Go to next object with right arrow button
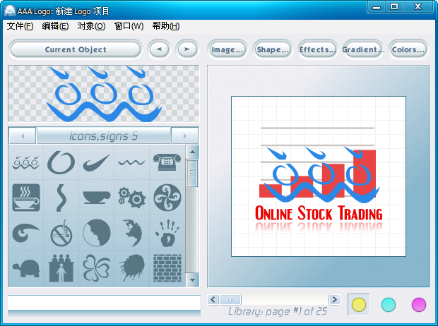The height and width of the screenshot is (326, 438). [x=187, y=49]
